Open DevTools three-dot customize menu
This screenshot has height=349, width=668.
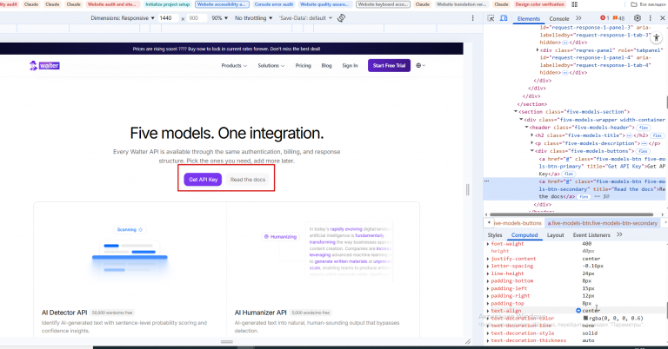click(650, 18)
